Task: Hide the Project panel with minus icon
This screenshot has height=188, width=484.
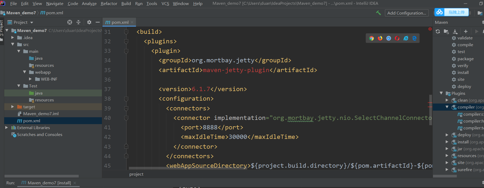Action: pyautogui.click(x=97, y=22)
